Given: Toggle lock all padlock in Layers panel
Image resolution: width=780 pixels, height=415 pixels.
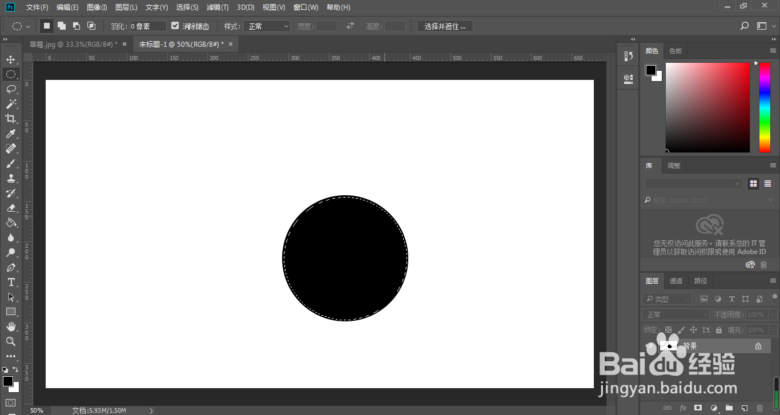Looking at the screenshot, I should [718, 330].
